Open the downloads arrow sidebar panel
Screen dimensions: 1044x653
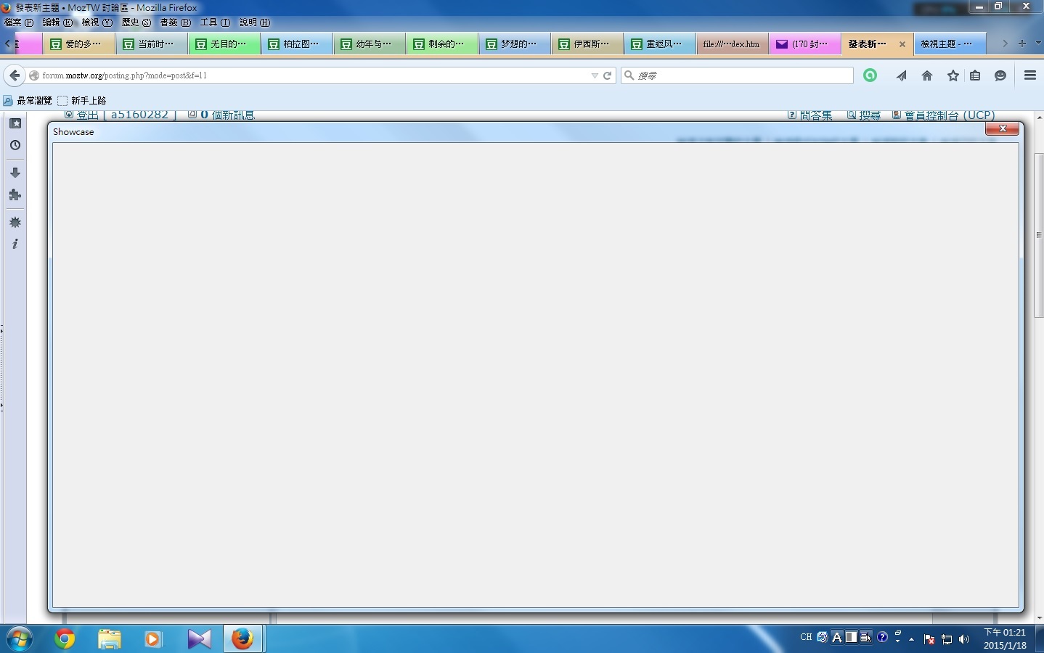pos(15,173)
